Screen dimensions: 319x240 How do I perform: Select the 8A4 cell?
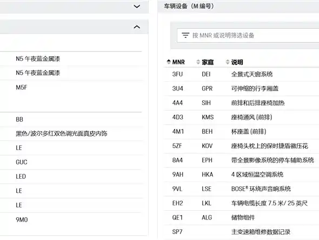point(177,160)
